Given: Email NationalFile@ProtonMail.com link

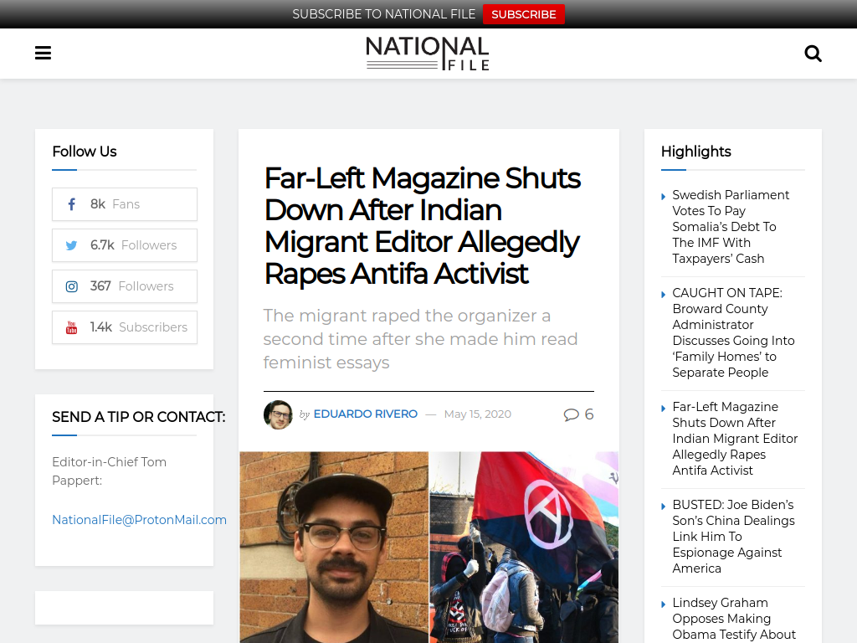Looking at the screenshot, I should 139,520.
